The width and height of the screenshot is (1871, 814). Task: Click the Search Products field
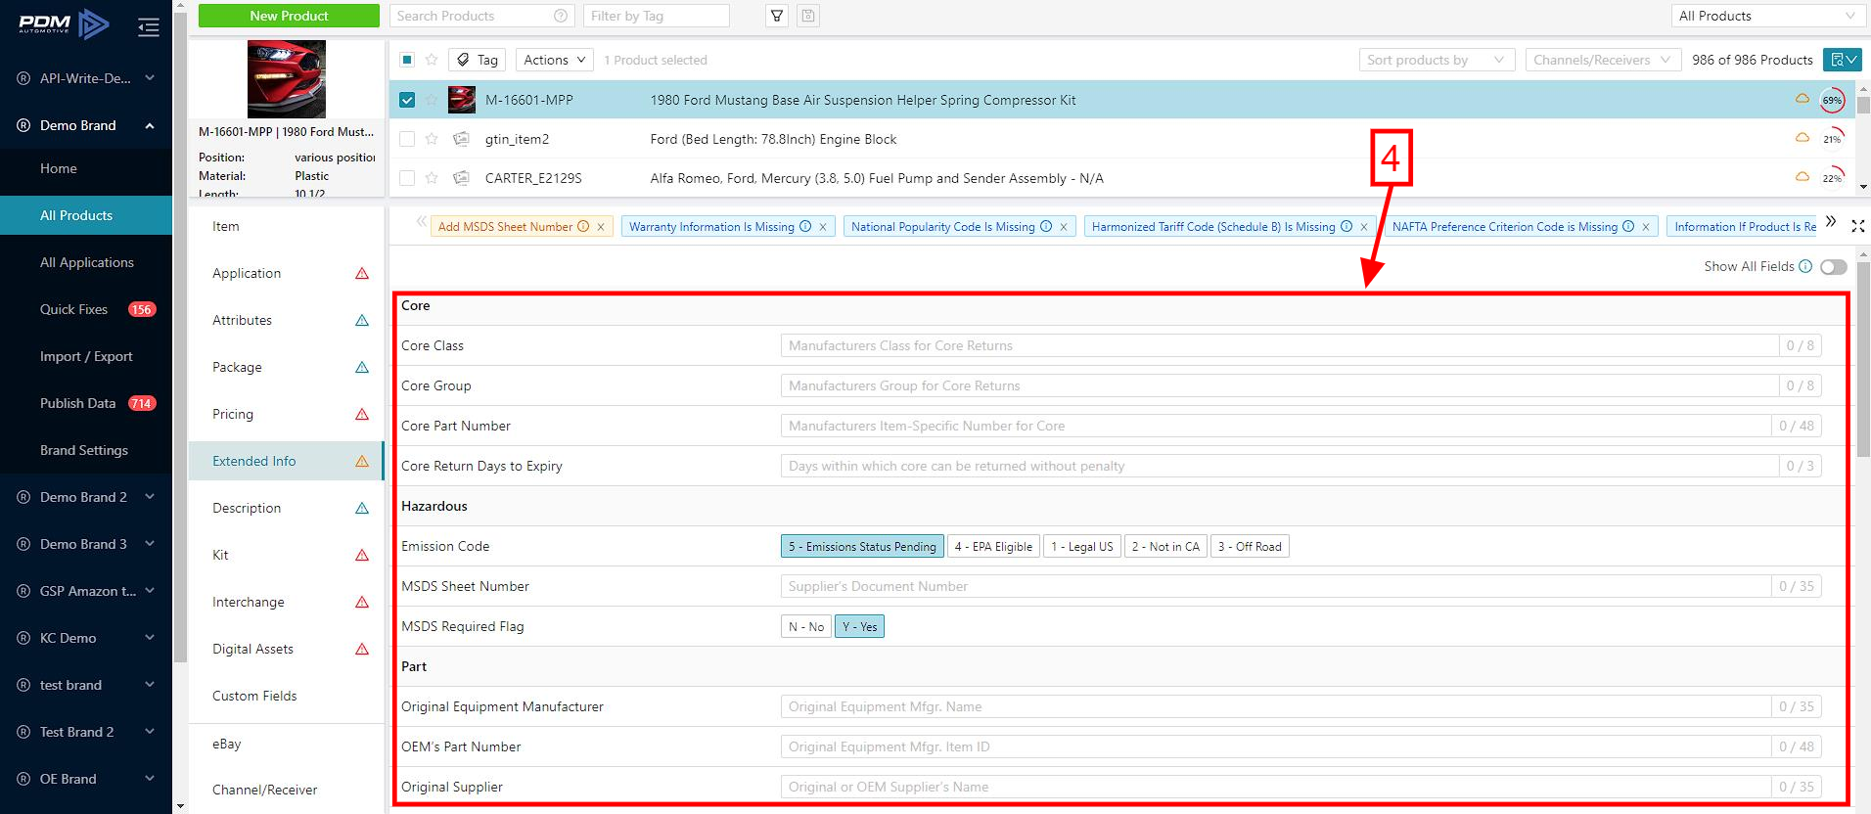point(482,16)
